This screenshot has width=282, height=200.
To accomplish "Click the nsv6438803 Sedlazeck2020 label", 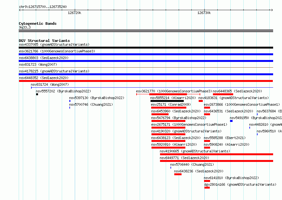I will click(x=44, y=58).
